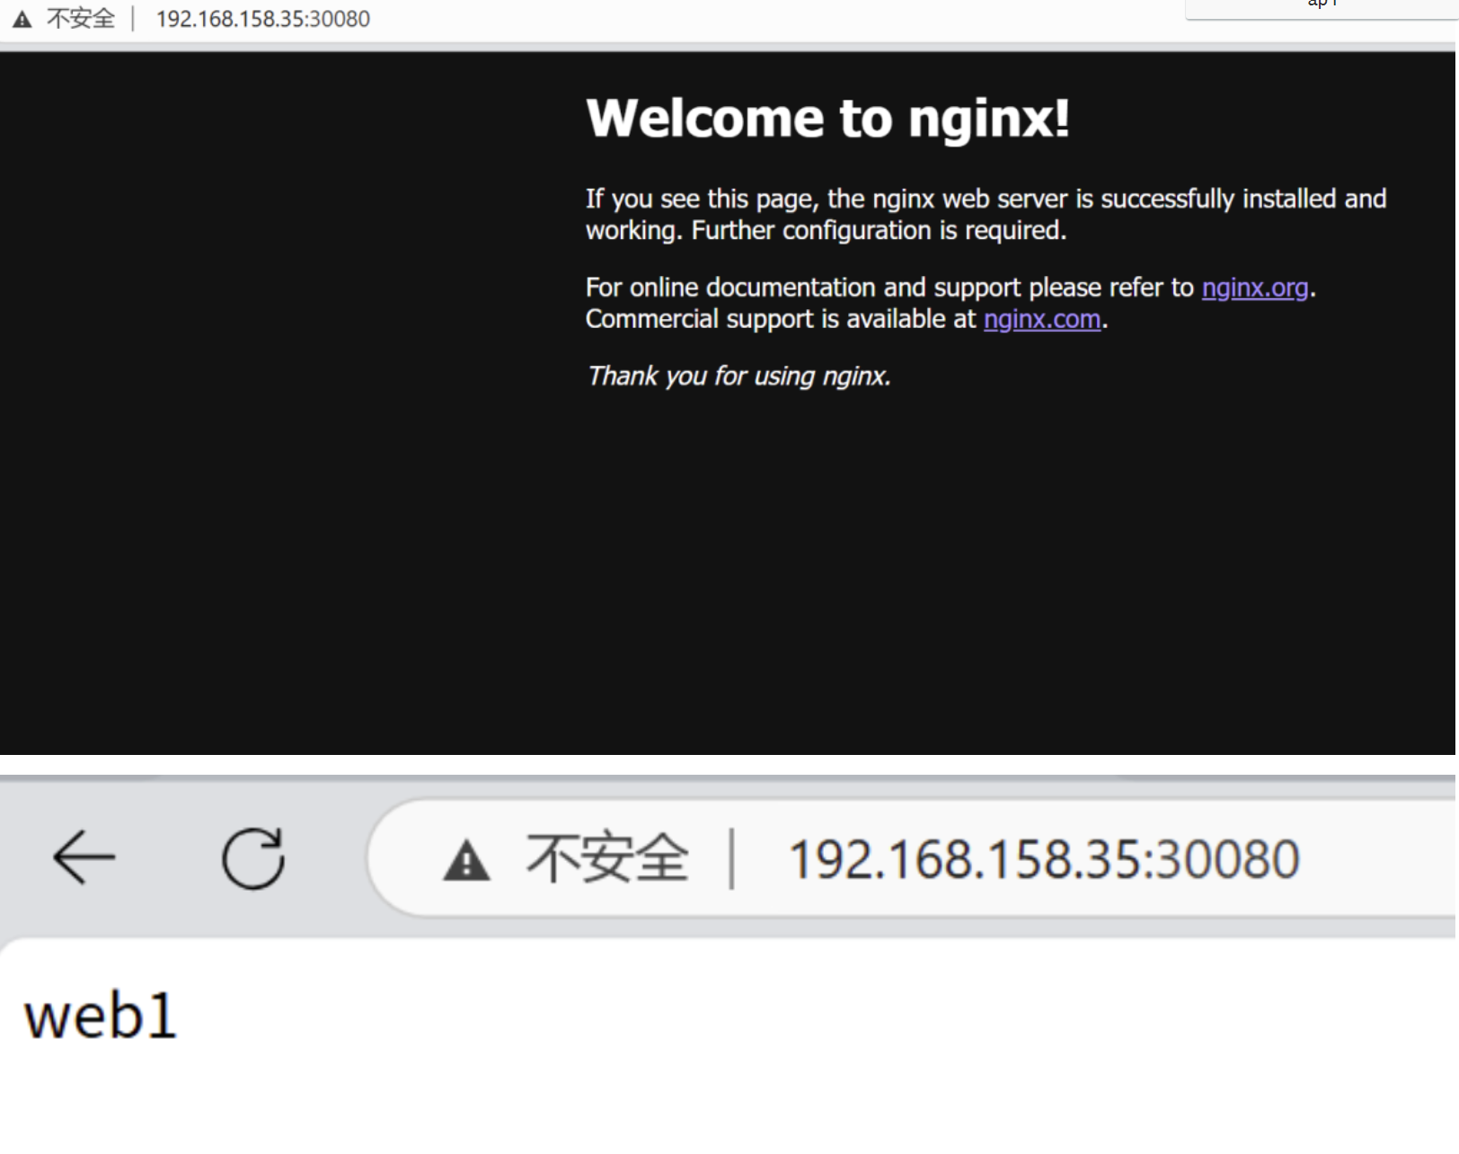
Task: Go back with the back arrow in the lower browser
Action: click(x=84, y=857)
